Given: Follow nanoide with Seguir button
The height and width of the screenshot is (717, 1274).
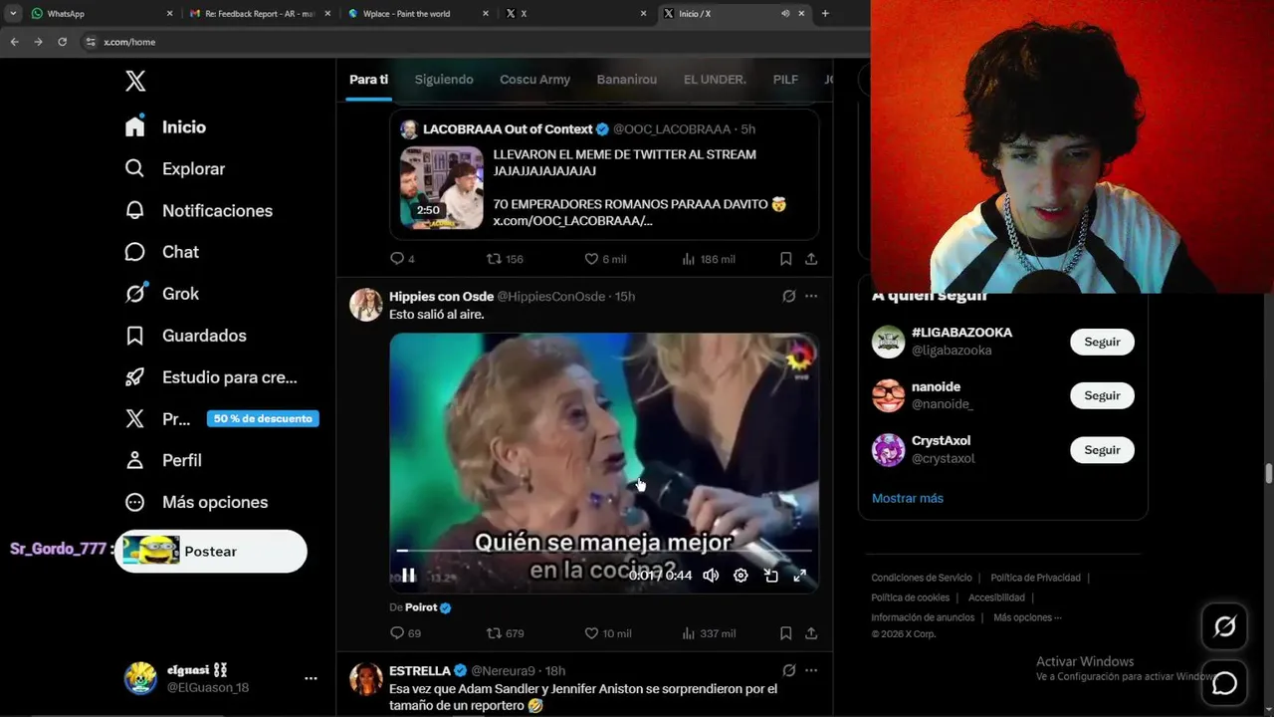Looking at the screenshot, I should (x=1102, y=395).
